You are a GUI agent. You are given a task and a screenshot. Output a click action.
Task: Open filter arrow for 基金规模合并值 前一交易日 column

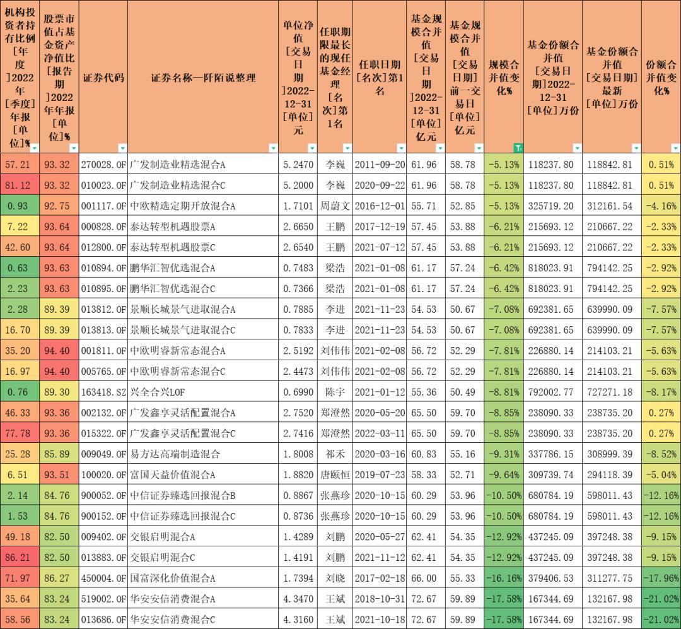coord(479,148)
